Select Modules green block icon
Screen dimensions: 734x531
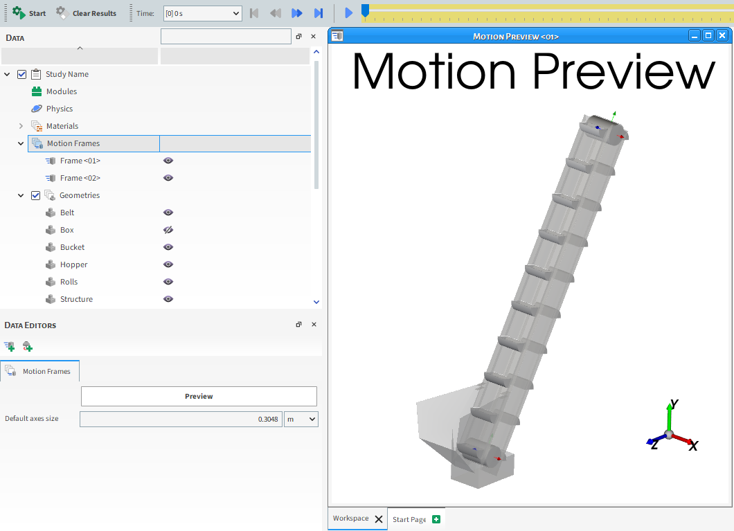37,91
